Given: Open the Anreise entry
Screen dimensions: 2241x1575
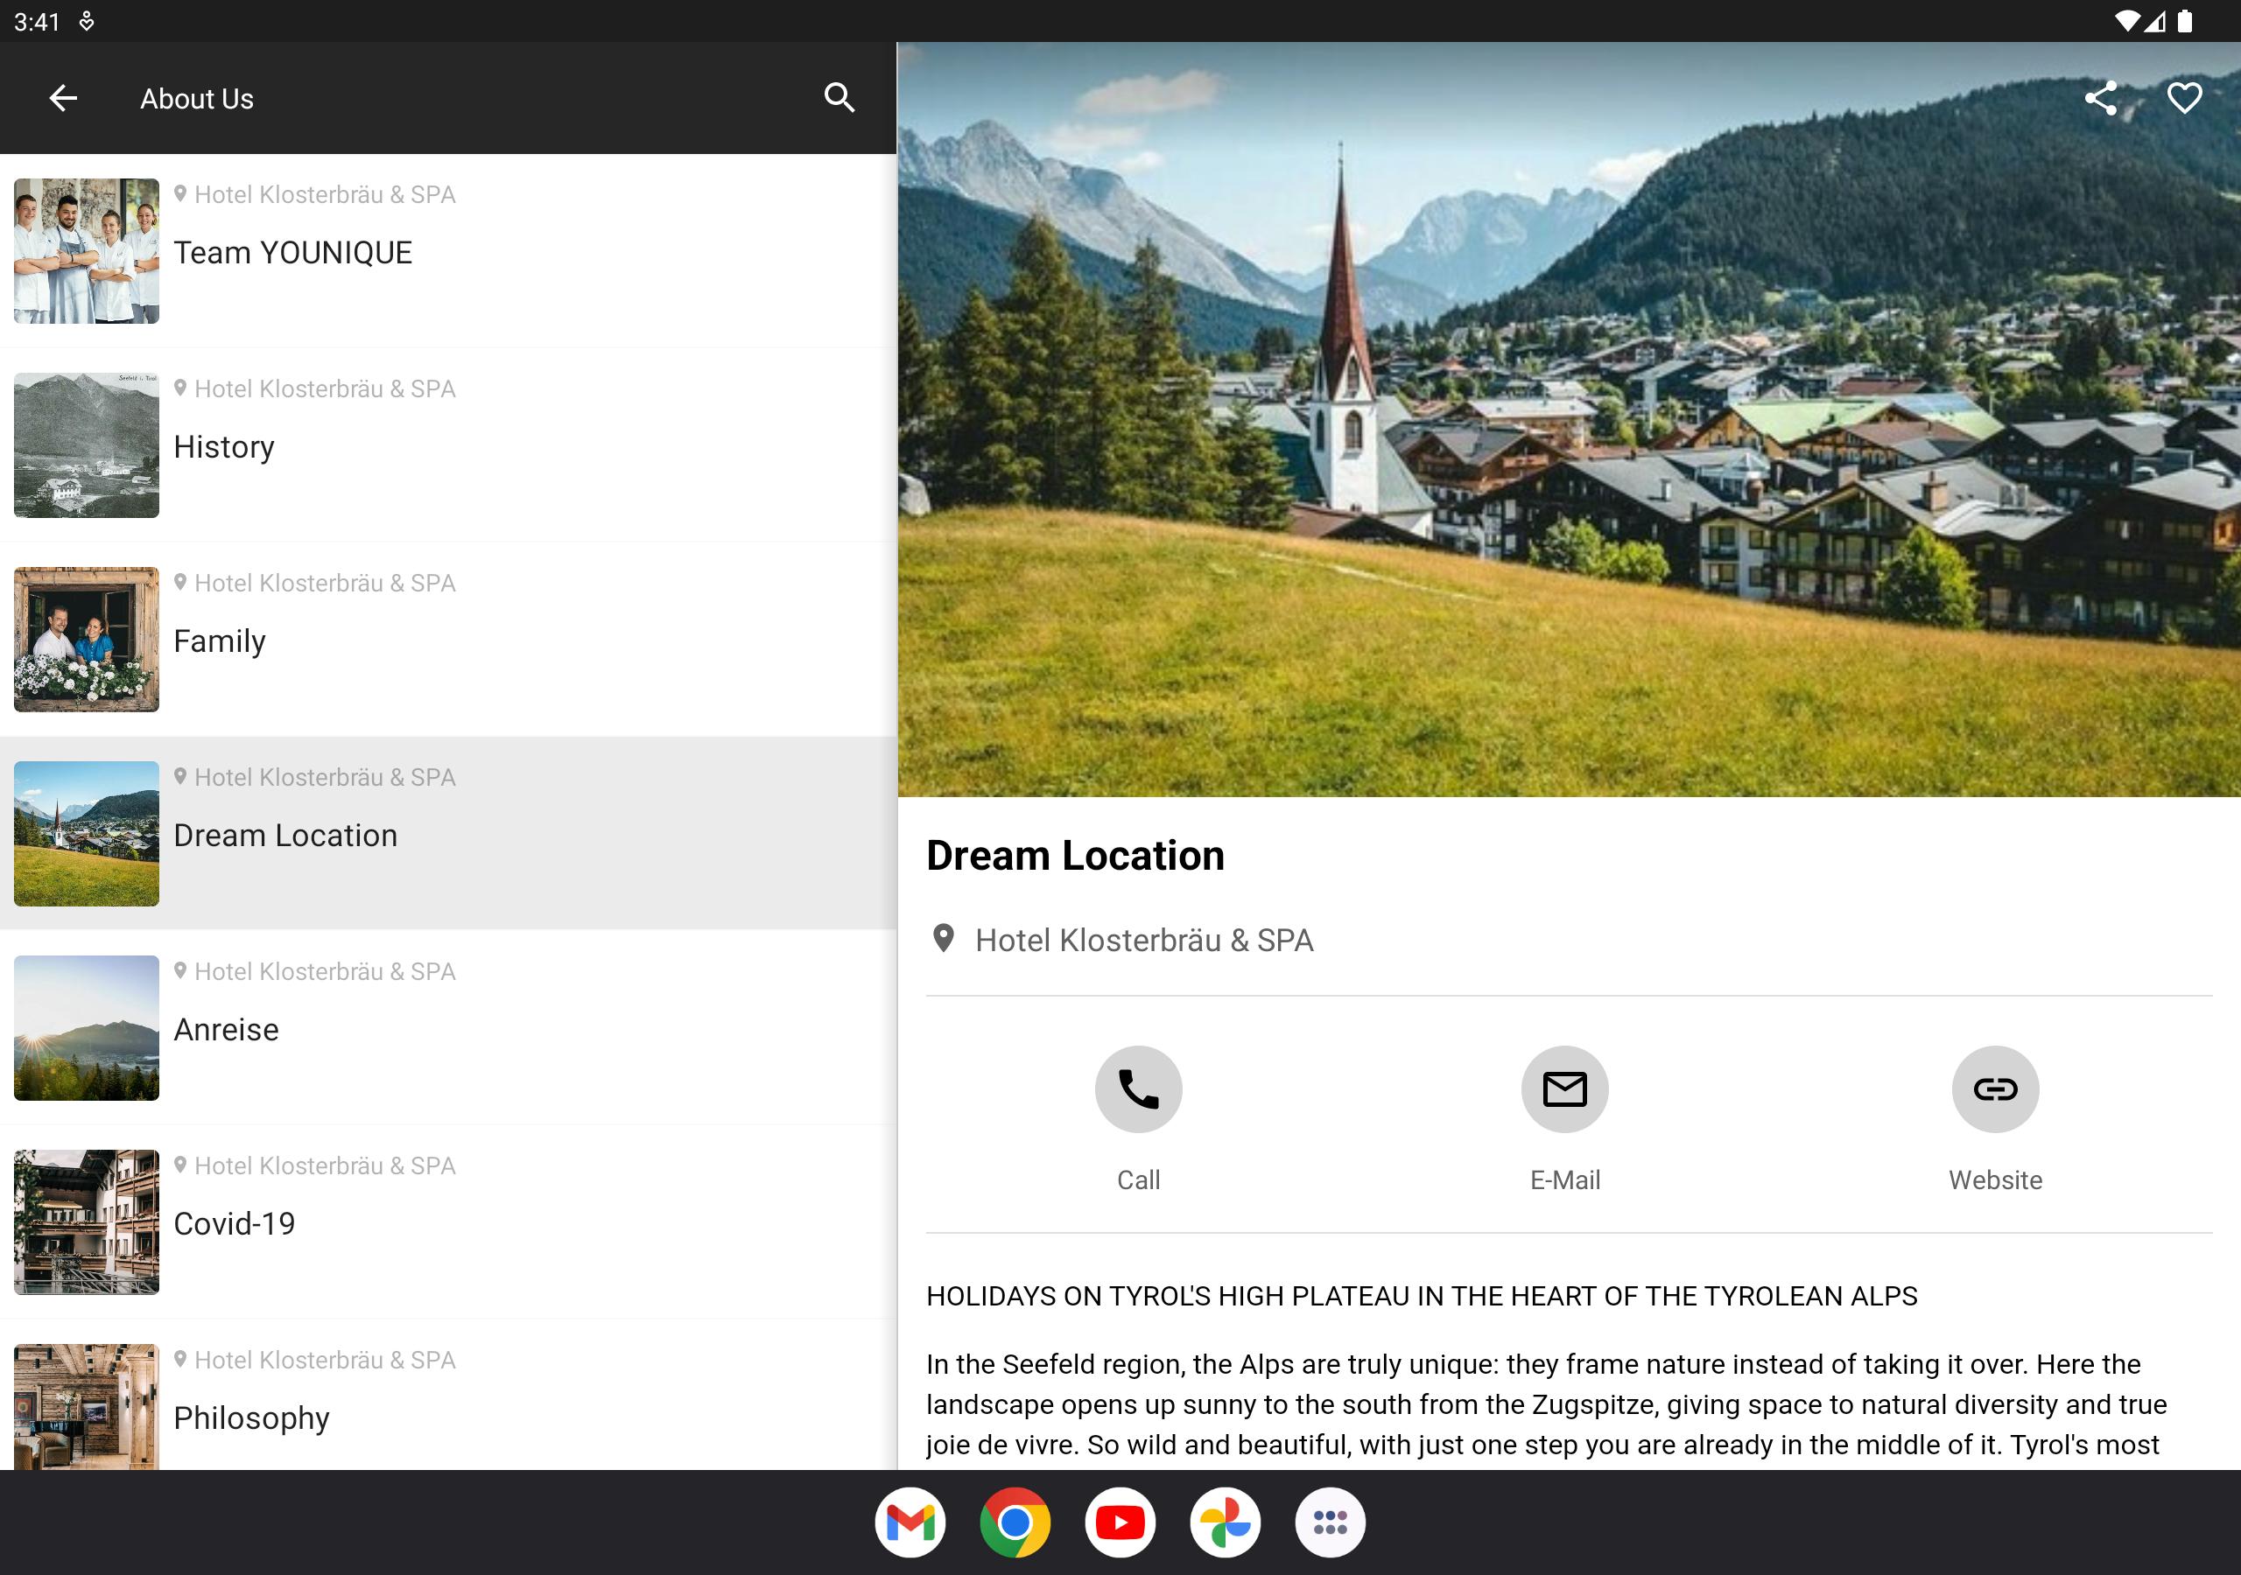Looking at the screenshot, I should point(448,1027).
